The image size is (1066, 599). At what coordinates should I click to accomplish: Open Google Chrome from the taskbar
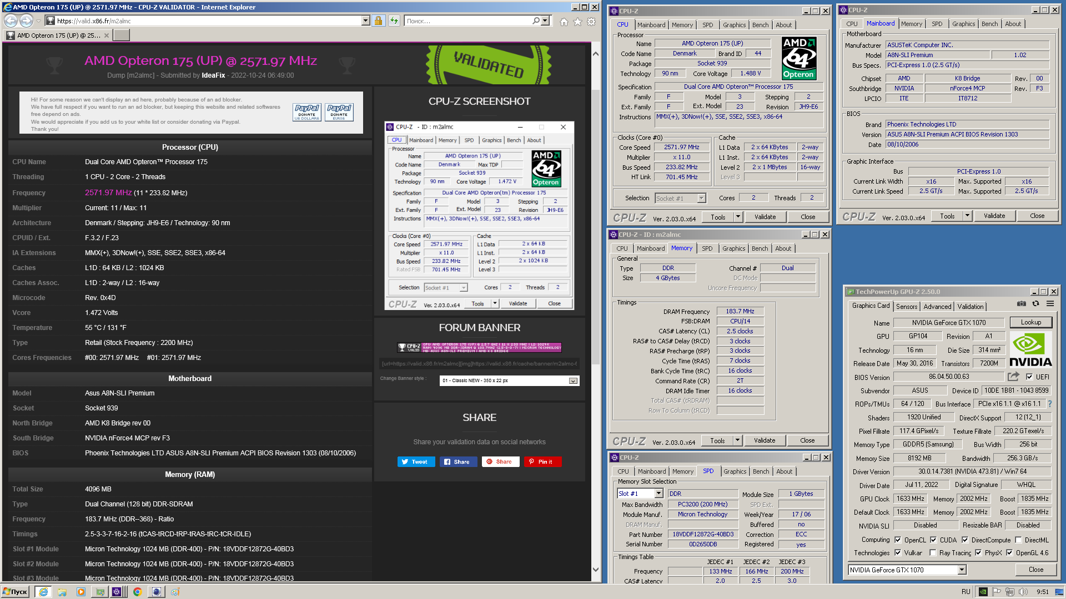(x=137, y=592)
